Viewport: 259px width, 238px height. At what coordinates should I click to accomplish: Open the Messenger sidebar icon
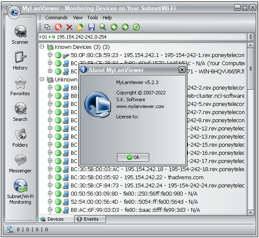coord(20,160)
